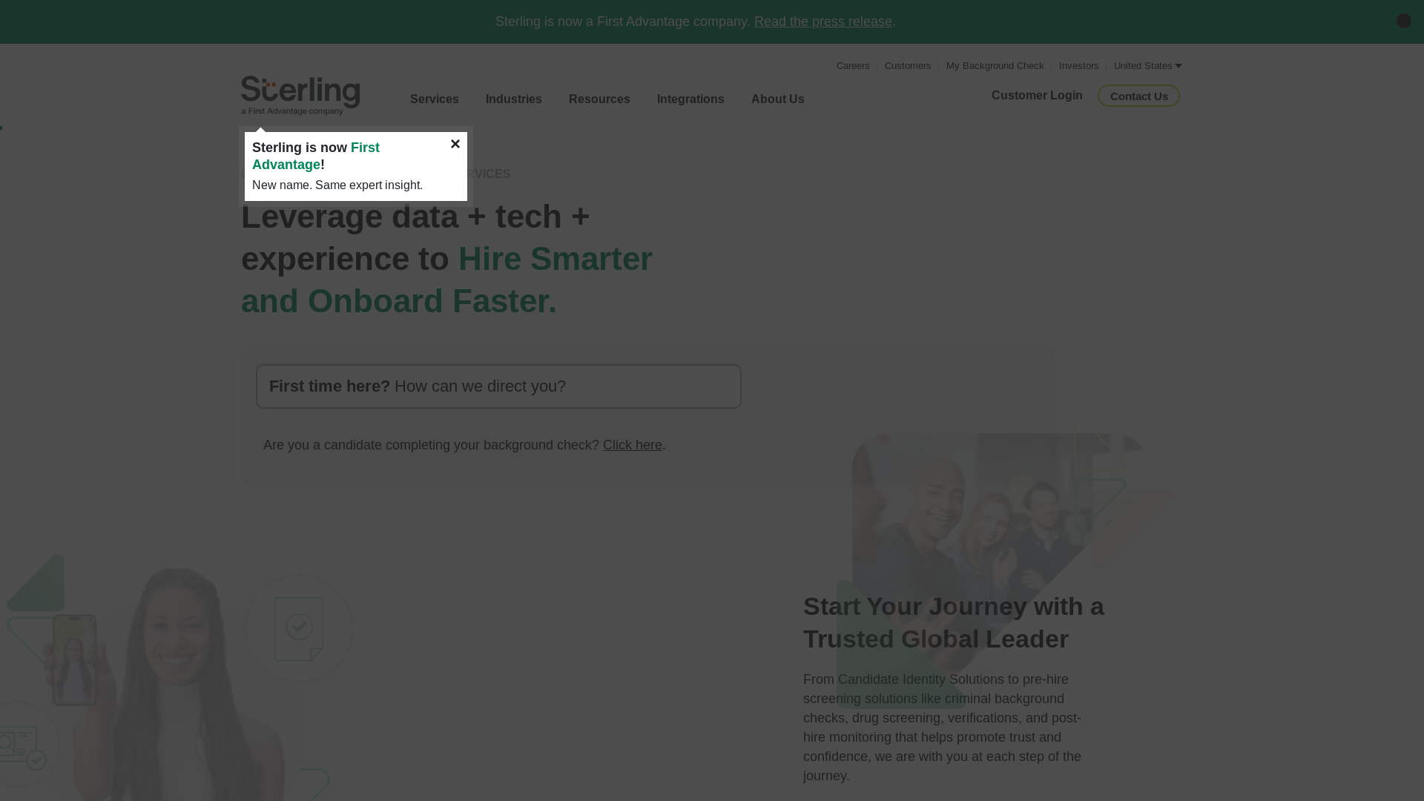
Task: Open the Integrations menu
Action: click(690, 99)
